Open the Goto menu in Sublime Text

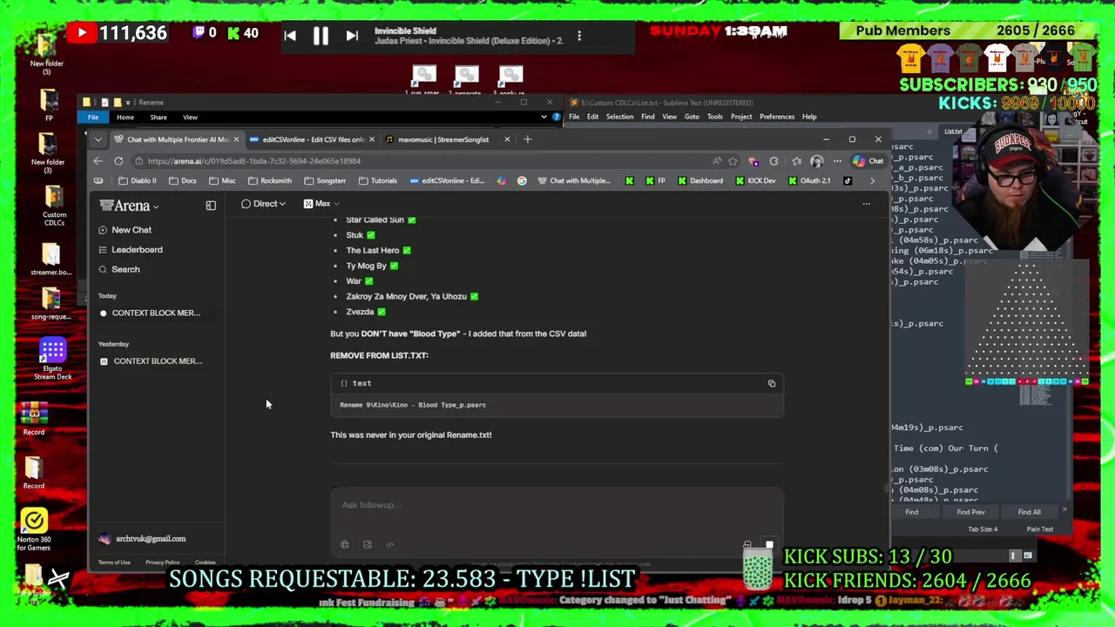[692, 117]
